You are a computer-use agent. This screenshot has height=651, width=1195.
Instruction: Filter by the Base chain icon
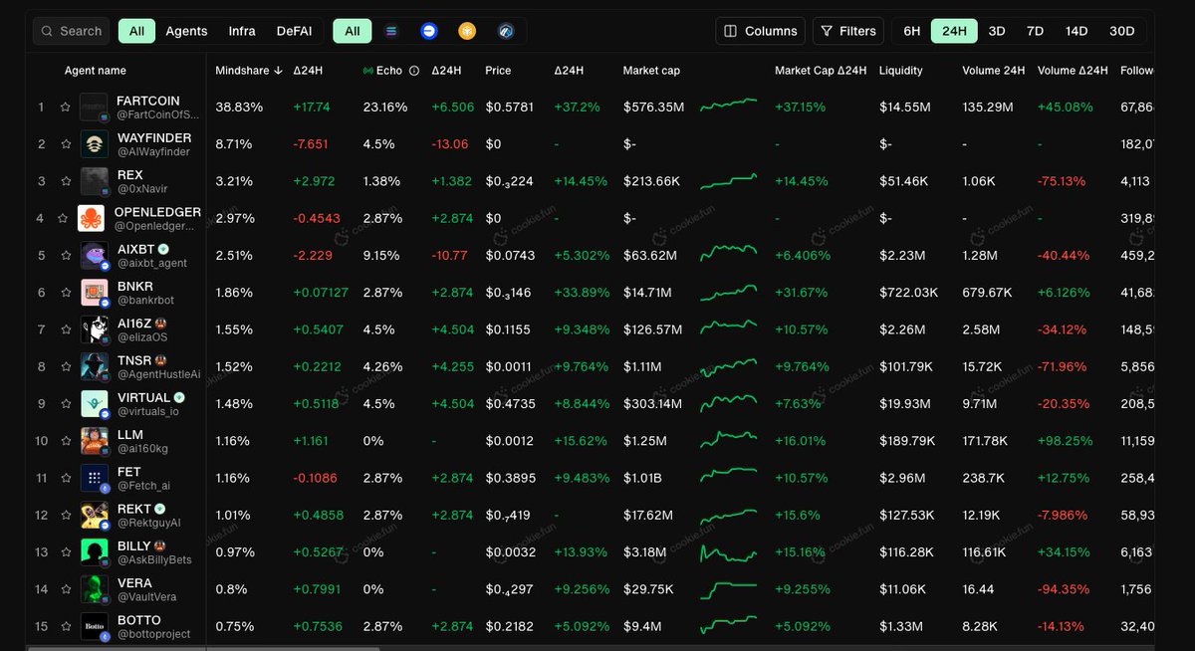point(428,31)
